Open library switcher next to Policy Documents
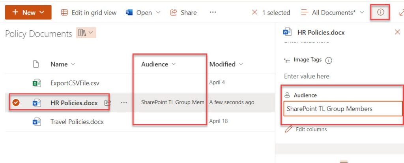 (86, 33)
